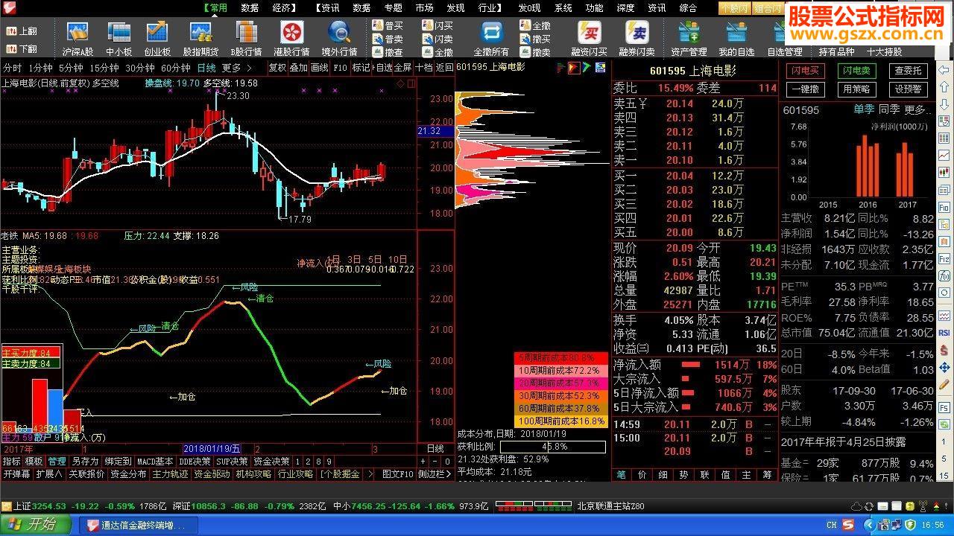This screenshot has width=954, height=536.
Task: Click the RSI indicator sidebar icon
Action: pos(944,332)
